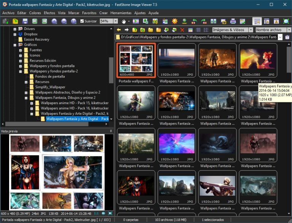
Task: Open the Editar menu
Action: pos(22,13)
